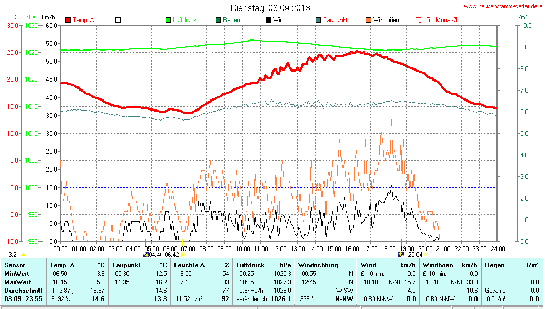The width and height of the screenshot is (545, 309).
Task: Click the Windrichtung table header
Action: coord(318,265)
